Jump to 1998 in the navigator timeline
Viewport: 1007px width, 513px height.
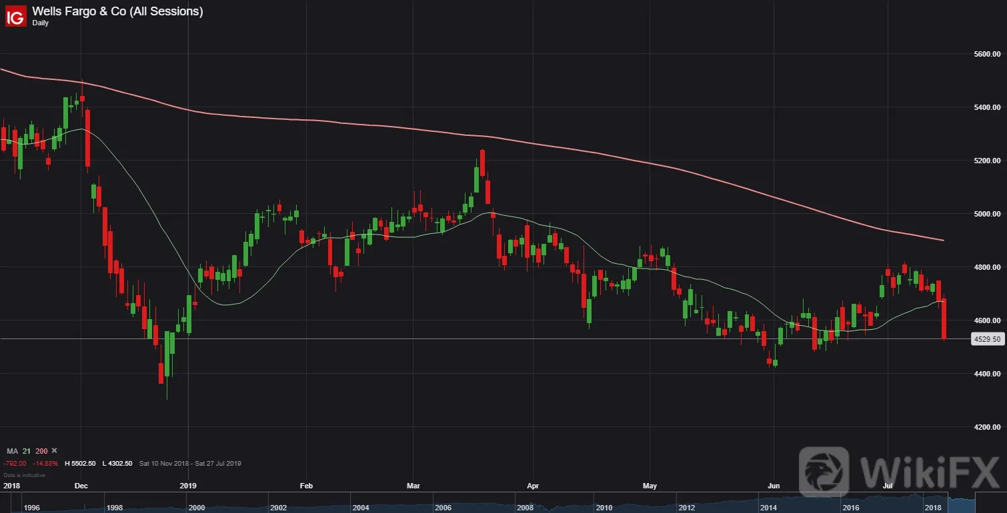point(114,508)
